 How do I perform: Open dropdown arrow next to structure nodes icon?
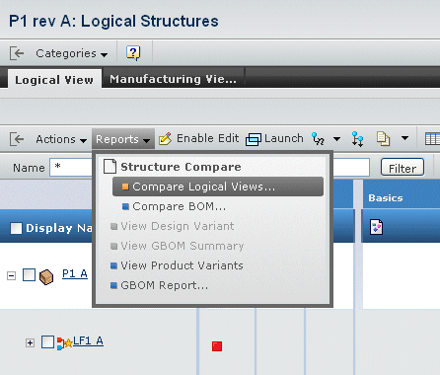(x=336, y=139)
